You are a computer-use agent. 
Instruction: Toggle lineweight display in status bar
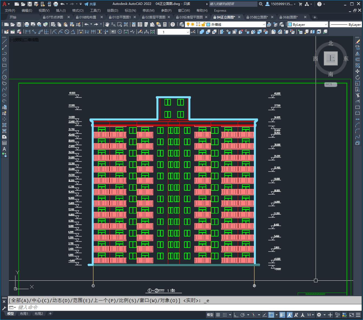point(282,315)
